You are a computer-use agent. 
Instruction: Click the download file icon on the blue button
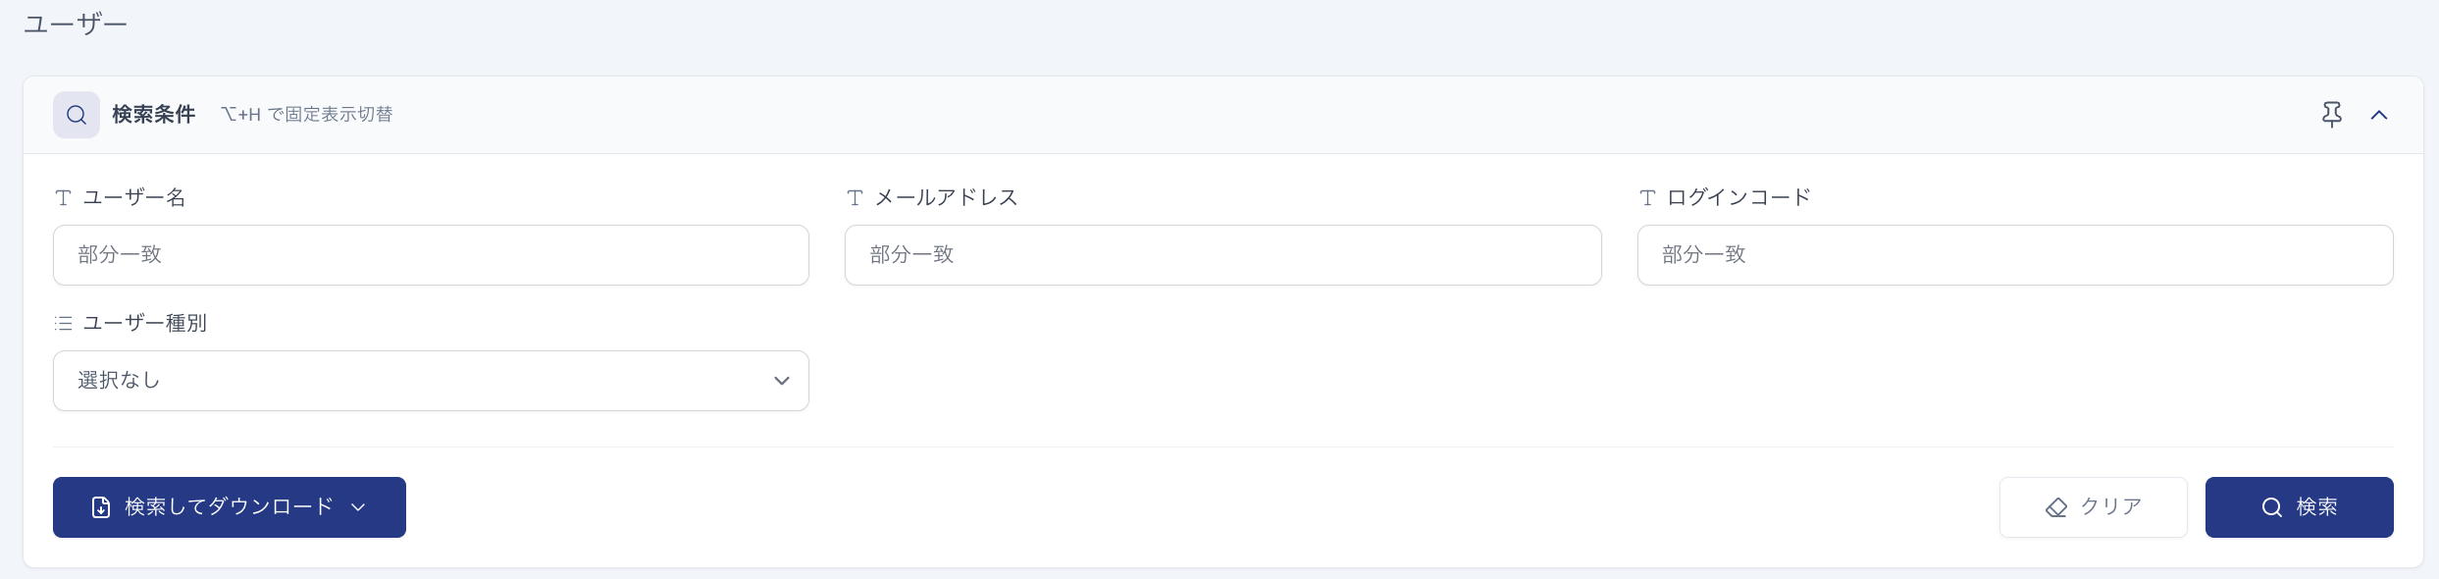(101, 507)
